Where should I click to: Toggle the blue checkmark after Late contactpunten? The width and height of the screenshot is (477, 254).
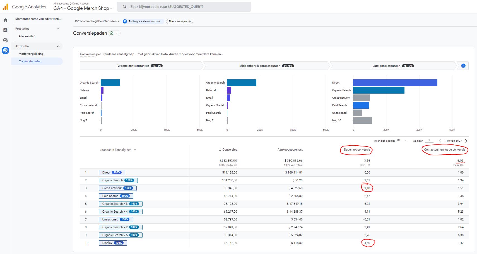click(463, 66)
